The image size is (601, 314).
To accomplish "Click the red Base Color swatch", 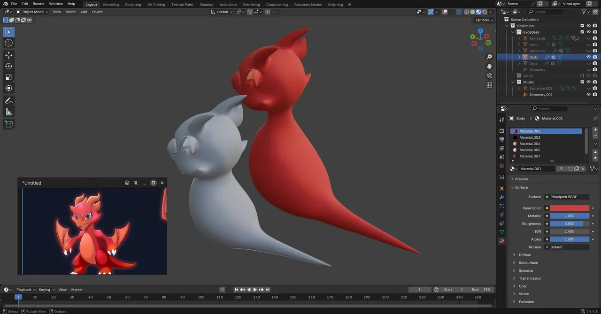I will [x=570, y=208].
